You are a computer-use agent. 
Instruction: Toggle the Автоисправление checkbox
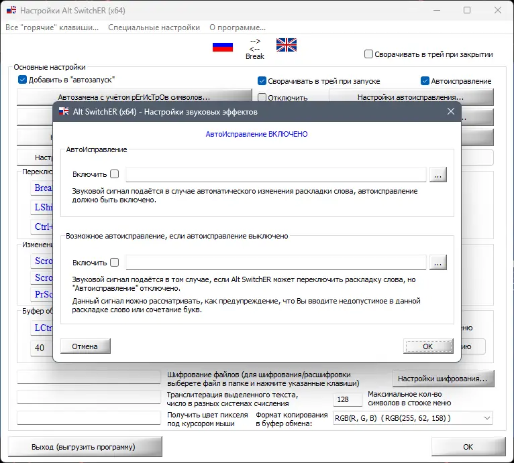(x=425, y=80)
